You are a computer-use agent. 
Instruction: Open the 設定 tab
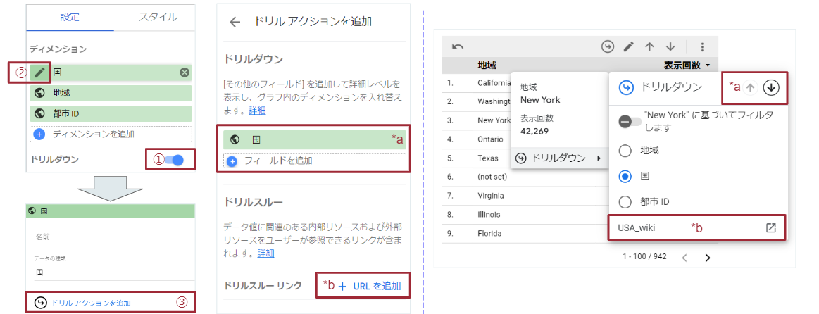pos(70,16)
